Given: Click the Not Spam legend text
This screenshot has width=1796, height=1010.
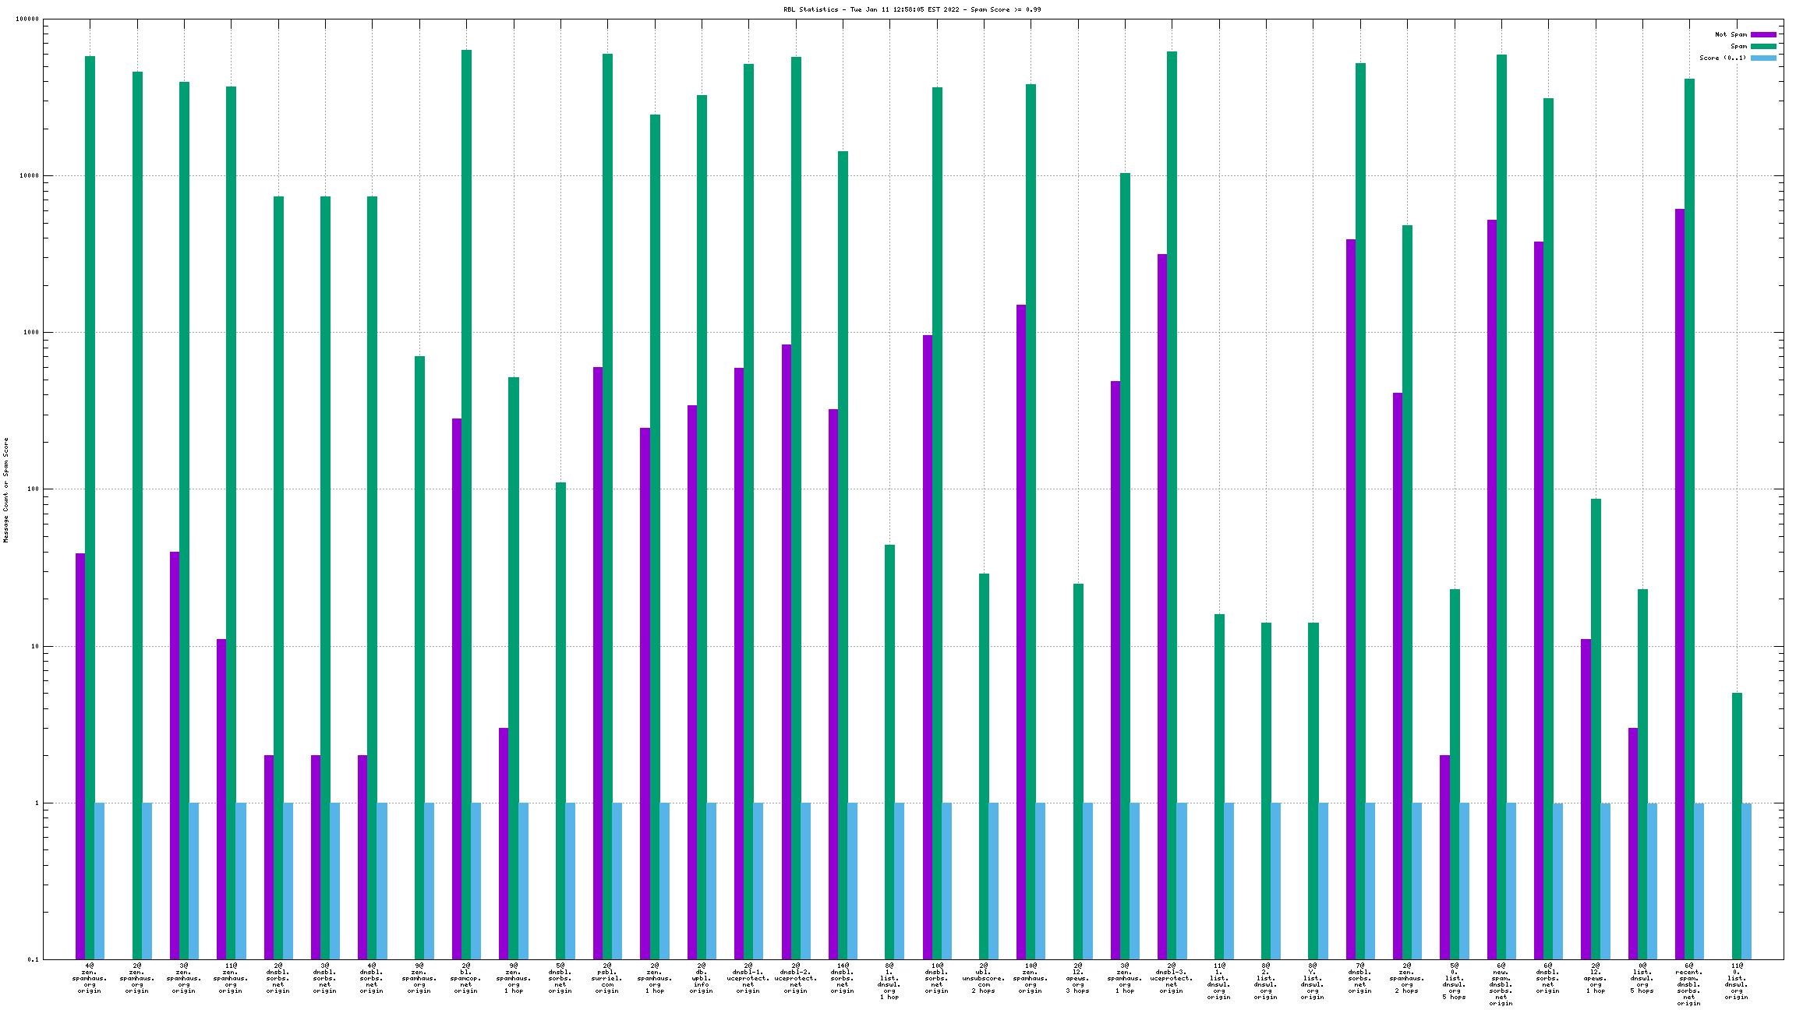Looking at the screenshot, I should click(x=1731, y=34).
